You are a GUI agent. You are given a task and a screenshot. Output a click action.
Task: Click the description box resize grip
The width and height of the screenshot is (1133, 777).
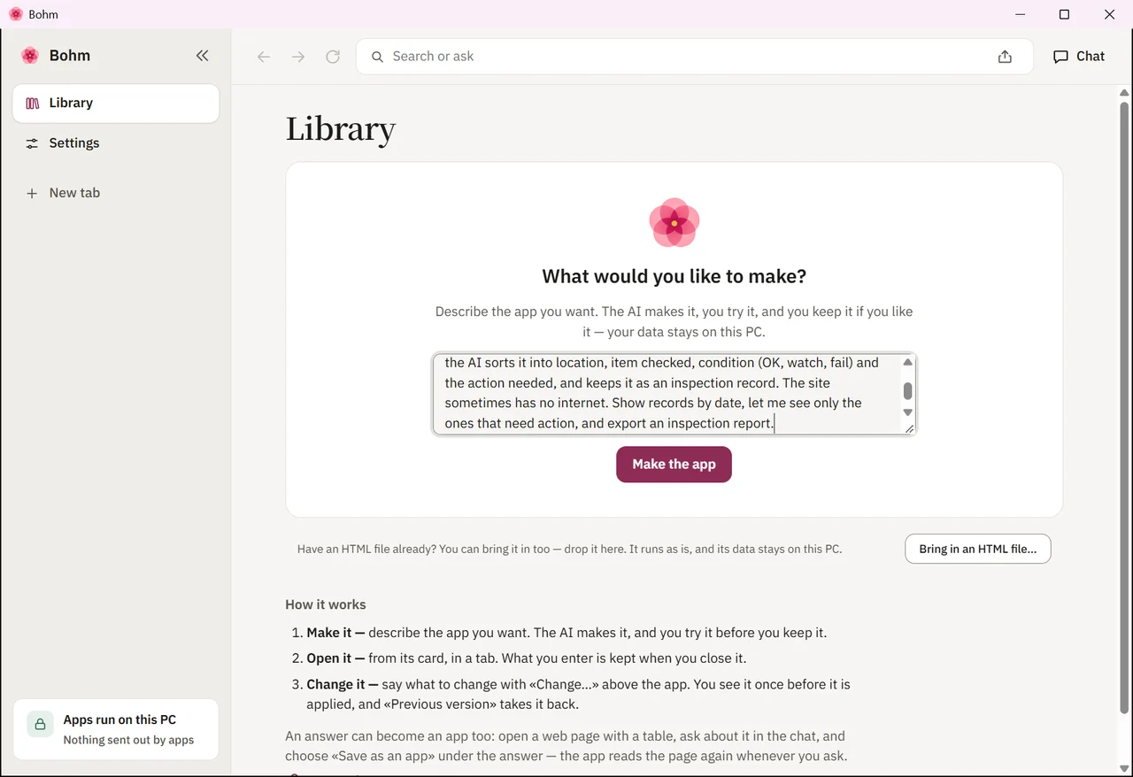pos(909,428)
